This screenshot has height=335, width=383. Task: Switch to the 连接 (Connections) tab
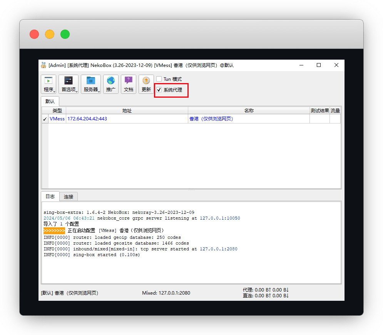(69, 197)
